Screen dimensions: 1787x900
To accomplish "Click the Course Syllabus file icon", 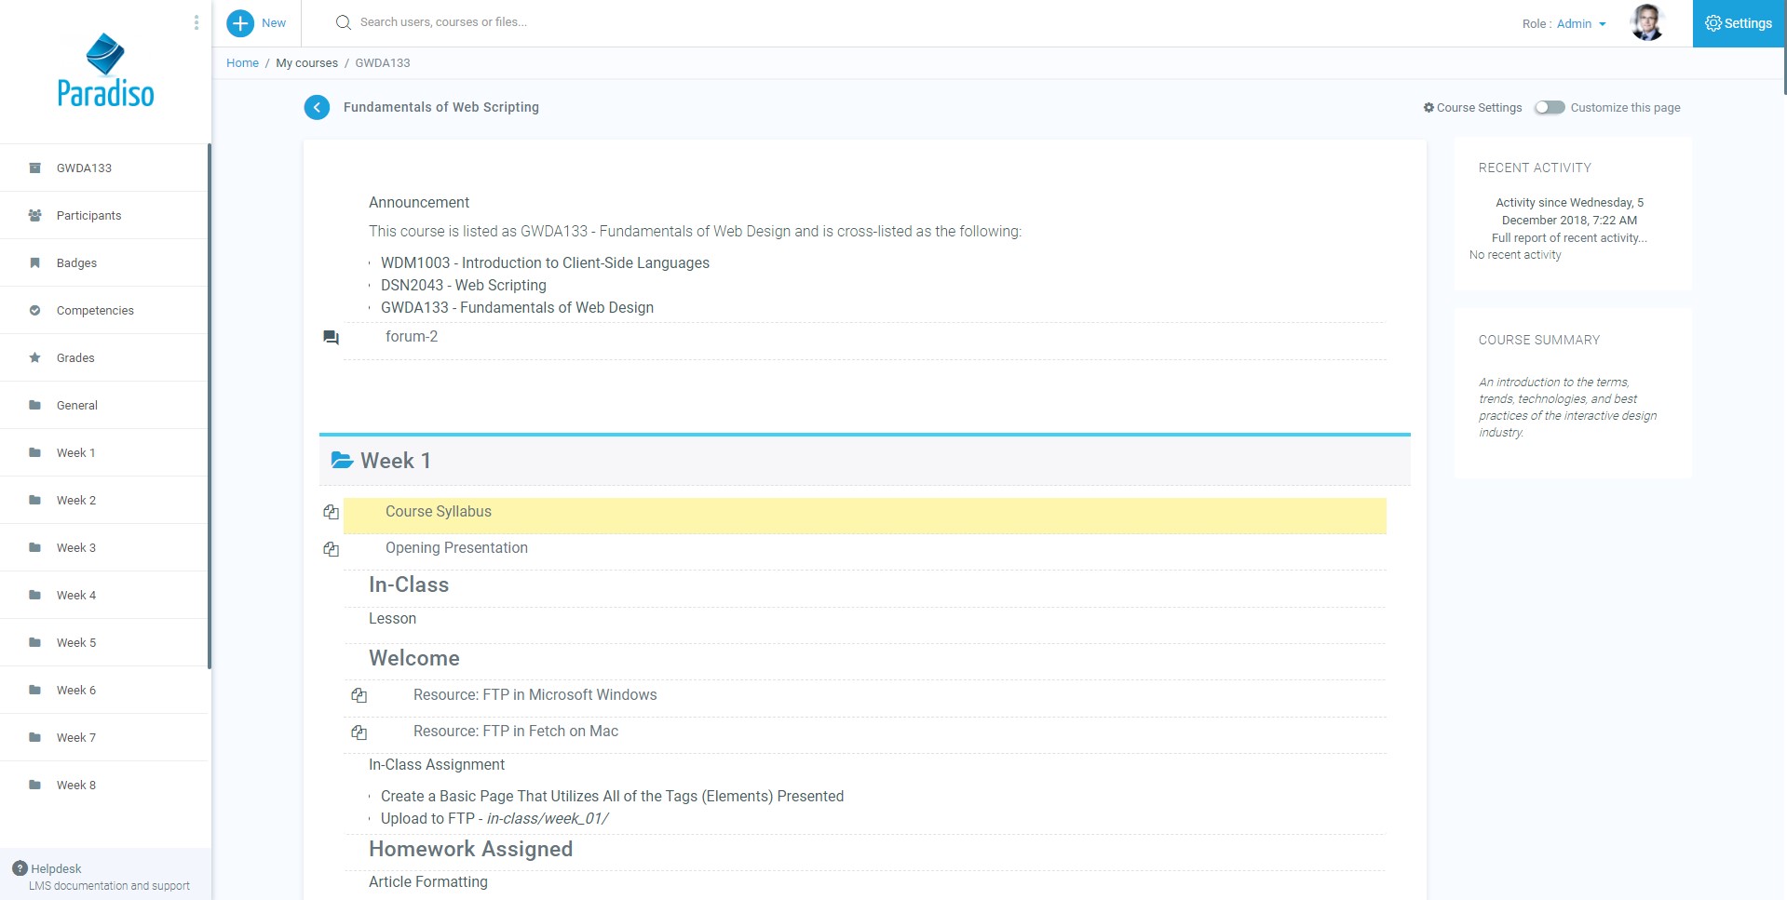I will (x=331, y=512).
